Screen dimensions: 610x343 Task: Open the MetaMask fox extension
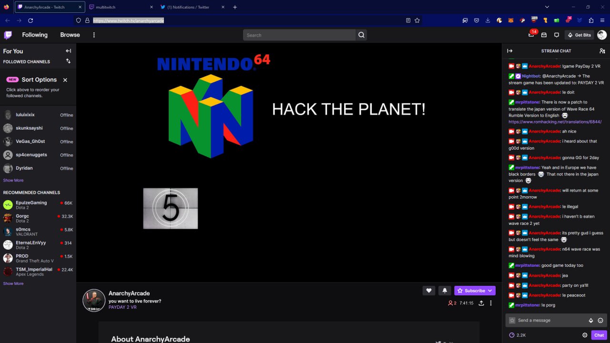pos(511,20)
